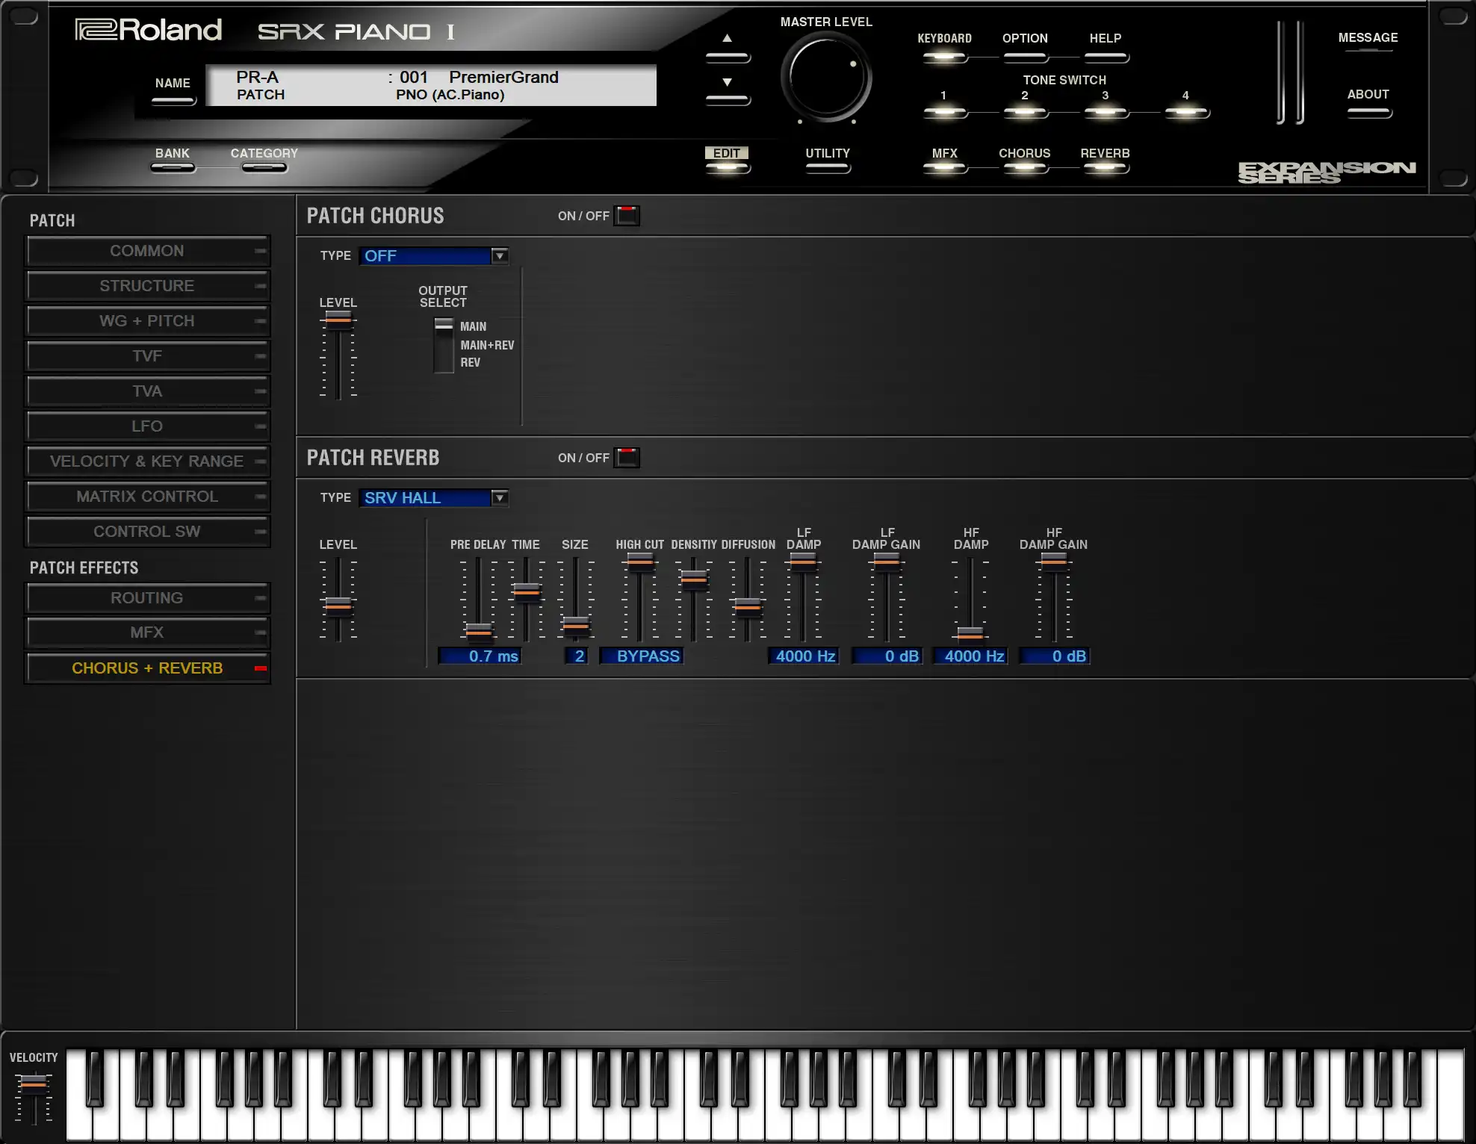1476x1144 pixels.
Task: Select the Matrix Control section
Action: tap(147, 497)
